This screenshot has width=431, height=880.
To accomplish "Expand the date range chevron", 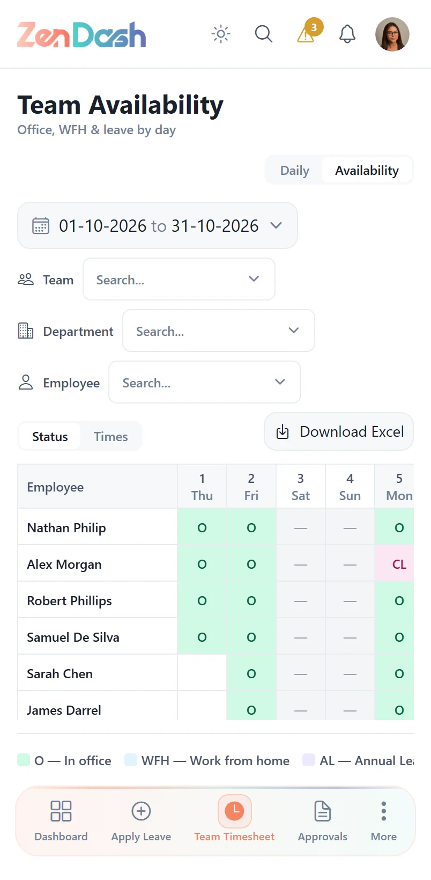I will tap(276, 225).
